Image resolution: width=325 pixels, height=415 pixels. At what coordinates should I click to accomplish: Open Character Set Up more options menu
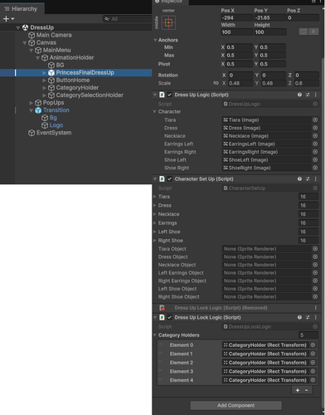315,179
